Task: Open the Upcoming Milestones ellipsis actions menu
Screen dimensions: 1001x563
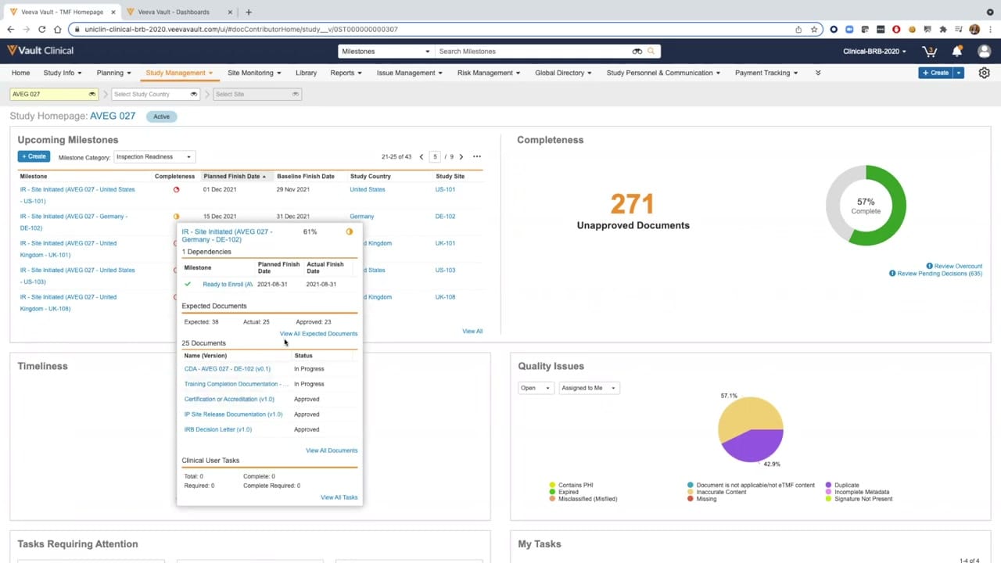Action: (x=477, y=156)
